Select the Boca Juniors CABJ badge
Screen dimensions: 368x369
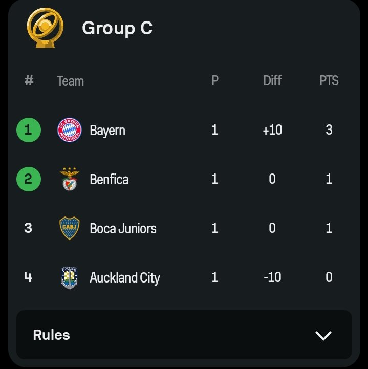(x=70, y=228)
